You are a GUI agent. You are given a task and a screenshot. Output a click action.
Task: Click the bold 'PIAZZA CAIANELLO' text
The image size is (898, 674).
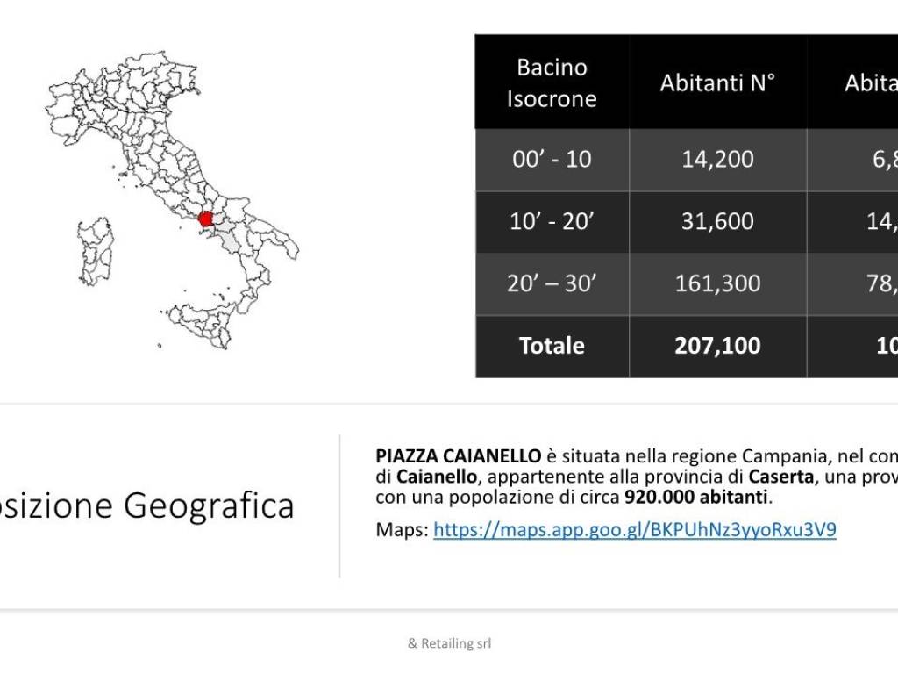click(458, 456)
